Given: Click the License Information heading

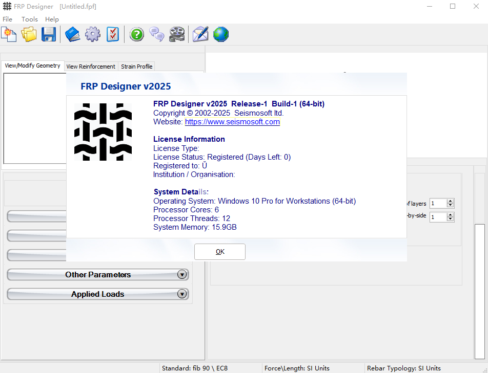Looking at the screenshot, I should [189, 139].
